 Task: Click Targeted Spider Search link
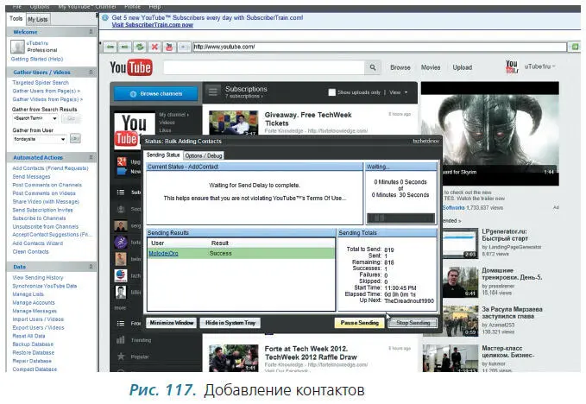(41, 83)
